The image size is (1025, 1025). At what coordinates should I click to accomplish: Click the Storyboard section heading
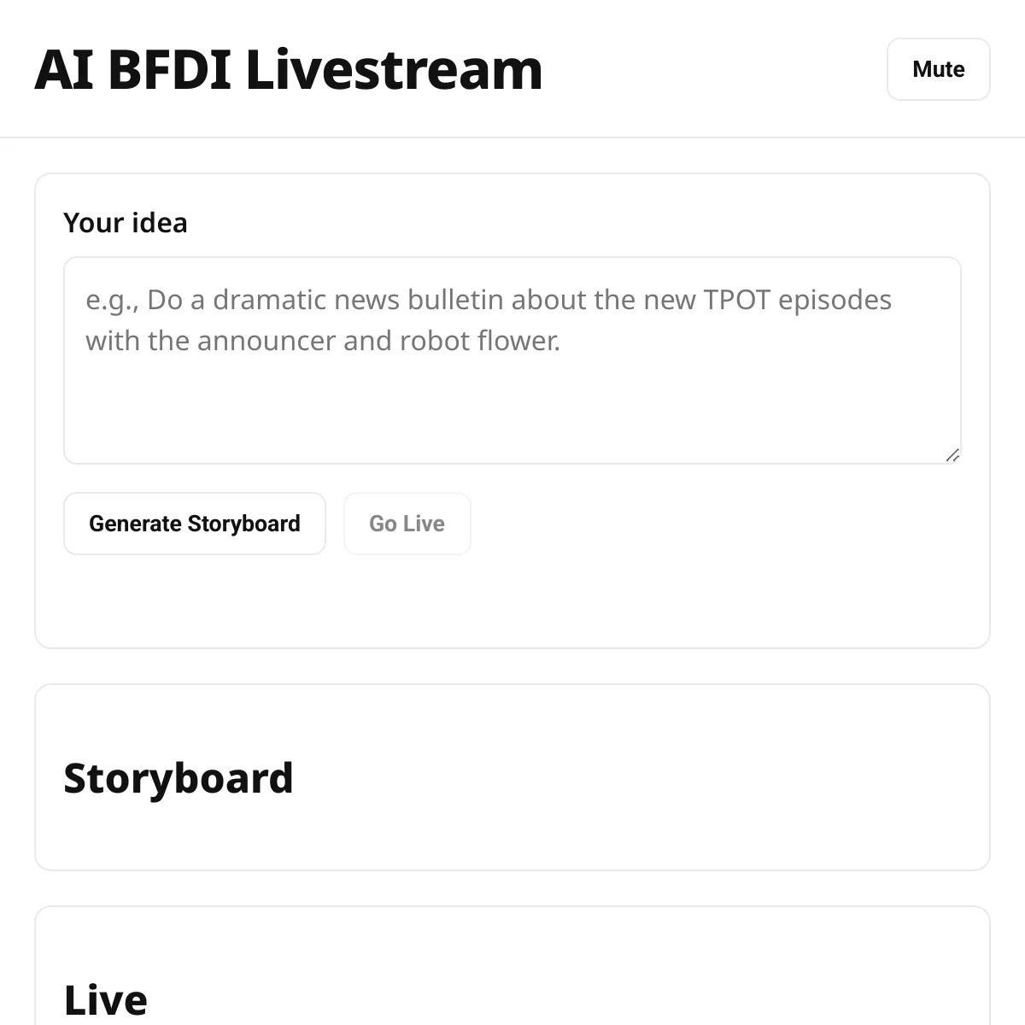tap(179, 778)
